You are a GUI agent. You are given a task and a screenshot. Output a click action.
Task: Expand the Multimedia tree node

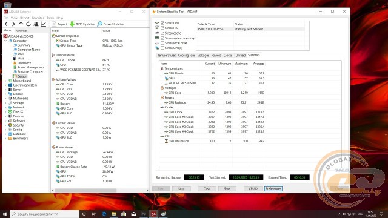[5, 98]
